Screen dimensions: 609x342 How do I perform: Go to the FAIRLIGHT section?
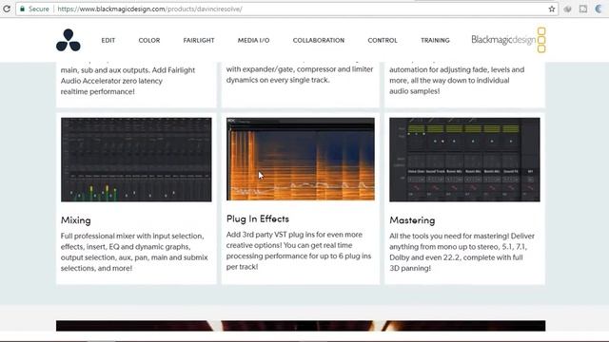tap(199, 40)
